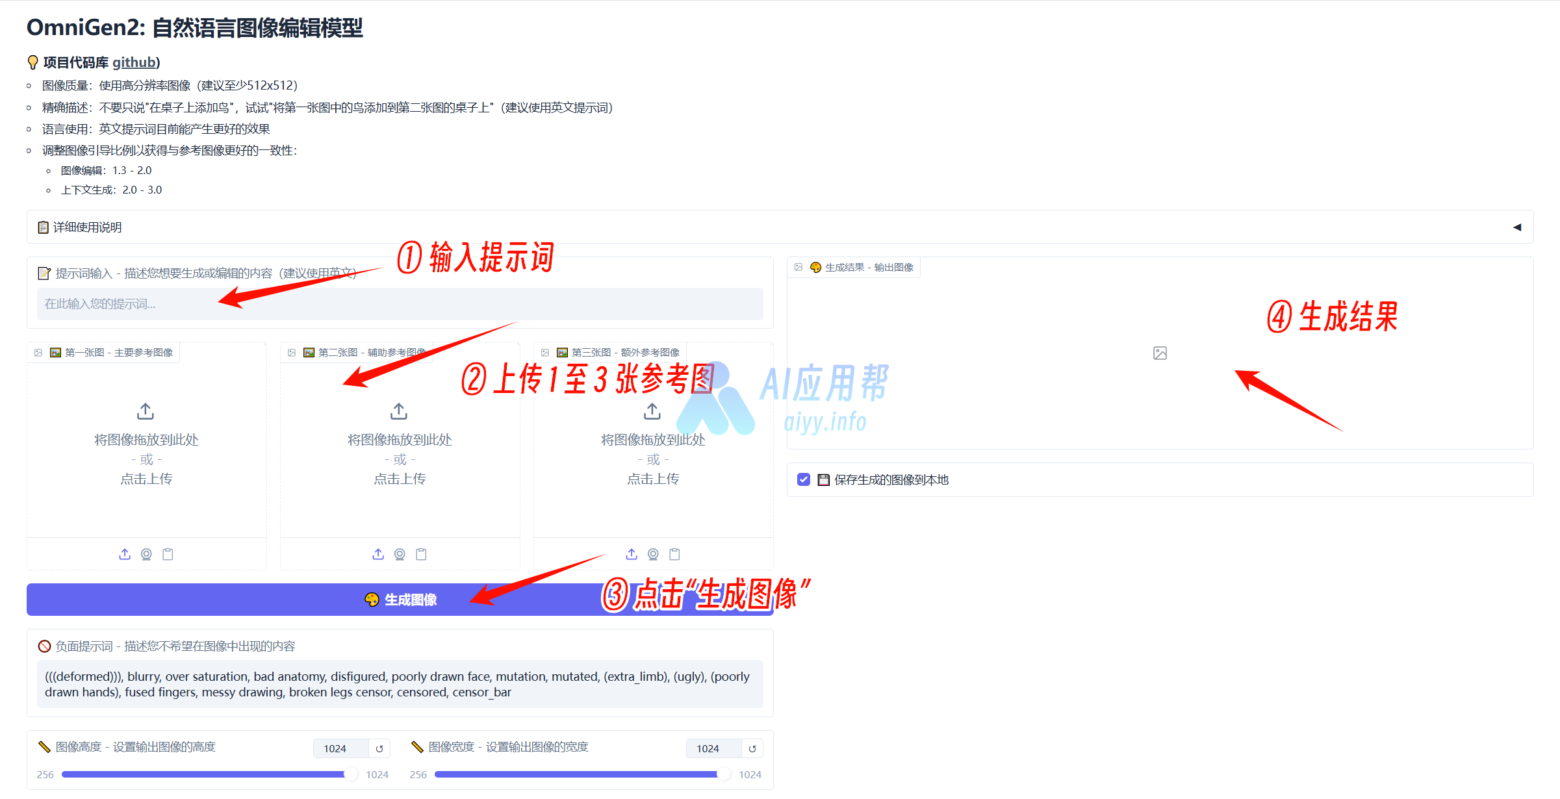The height and width of the screenshot is (799, 1560).
Task: Click the 负面提示词 label
Action: 166,646
